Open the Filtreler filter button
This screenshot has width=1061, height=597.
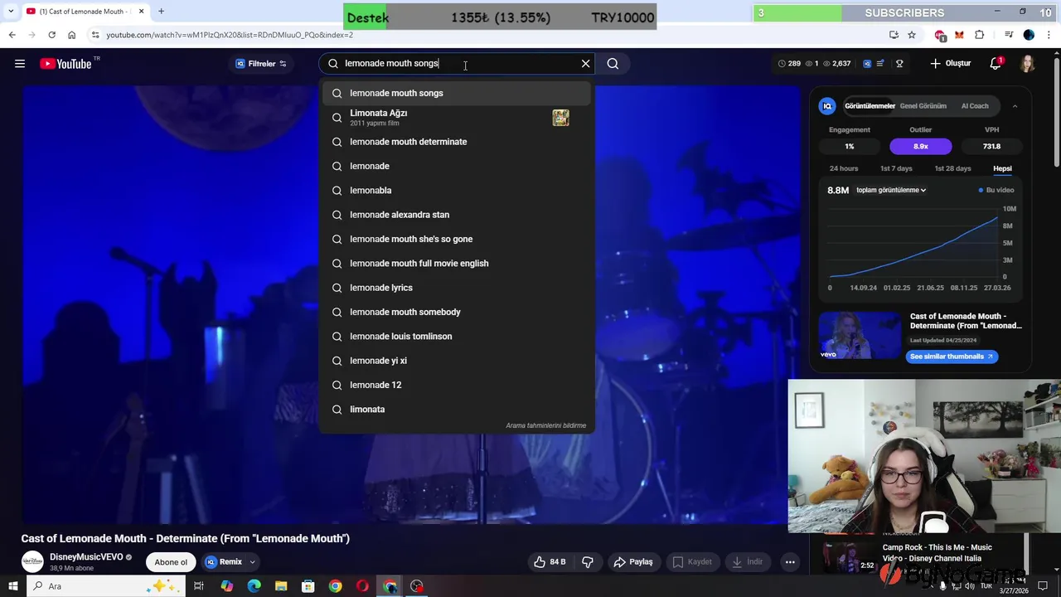point(261,64)
